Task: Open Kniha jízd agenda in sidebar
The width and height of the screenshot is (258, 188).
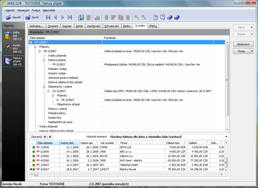Action: 13,36
